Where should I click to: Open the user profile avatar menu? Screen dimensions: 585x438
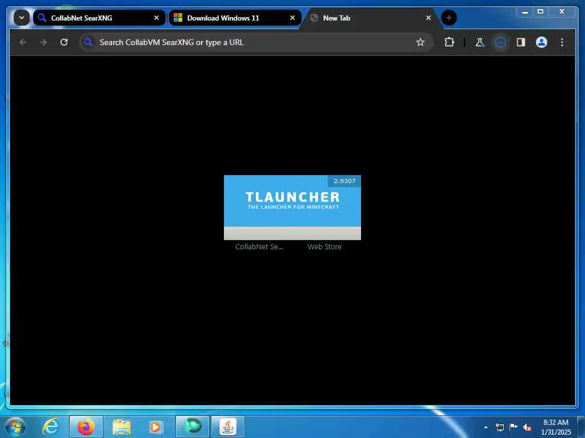[x=542, y=42]
